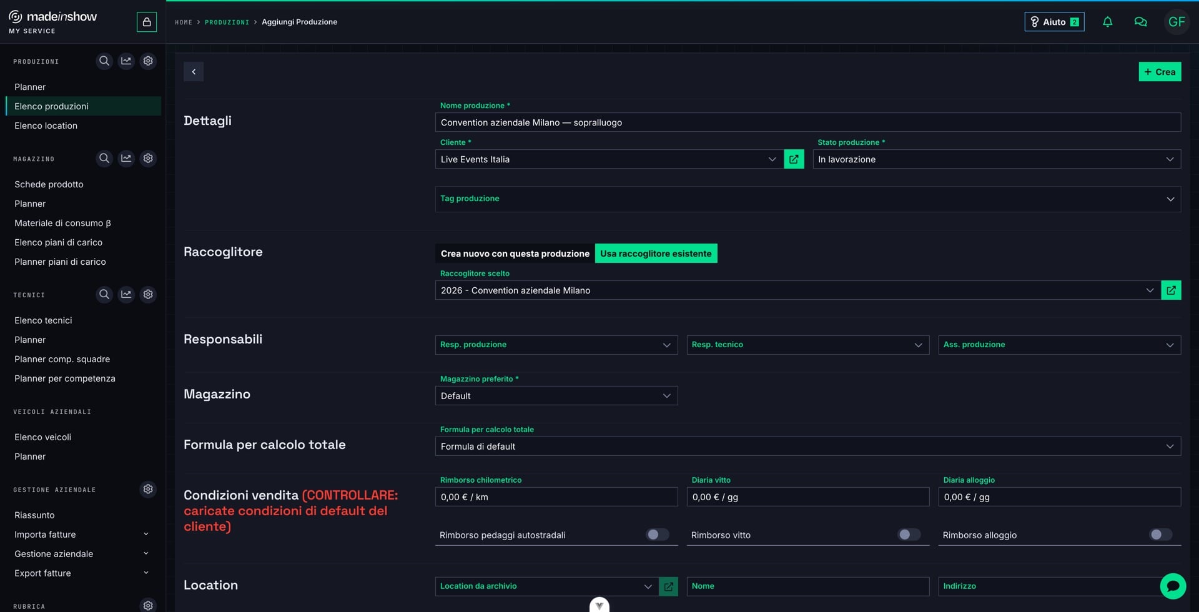The height and width of the screenshot is (612, 1199).
Task: Open Materiale di consumo β
Action: (x=83, y=223)
